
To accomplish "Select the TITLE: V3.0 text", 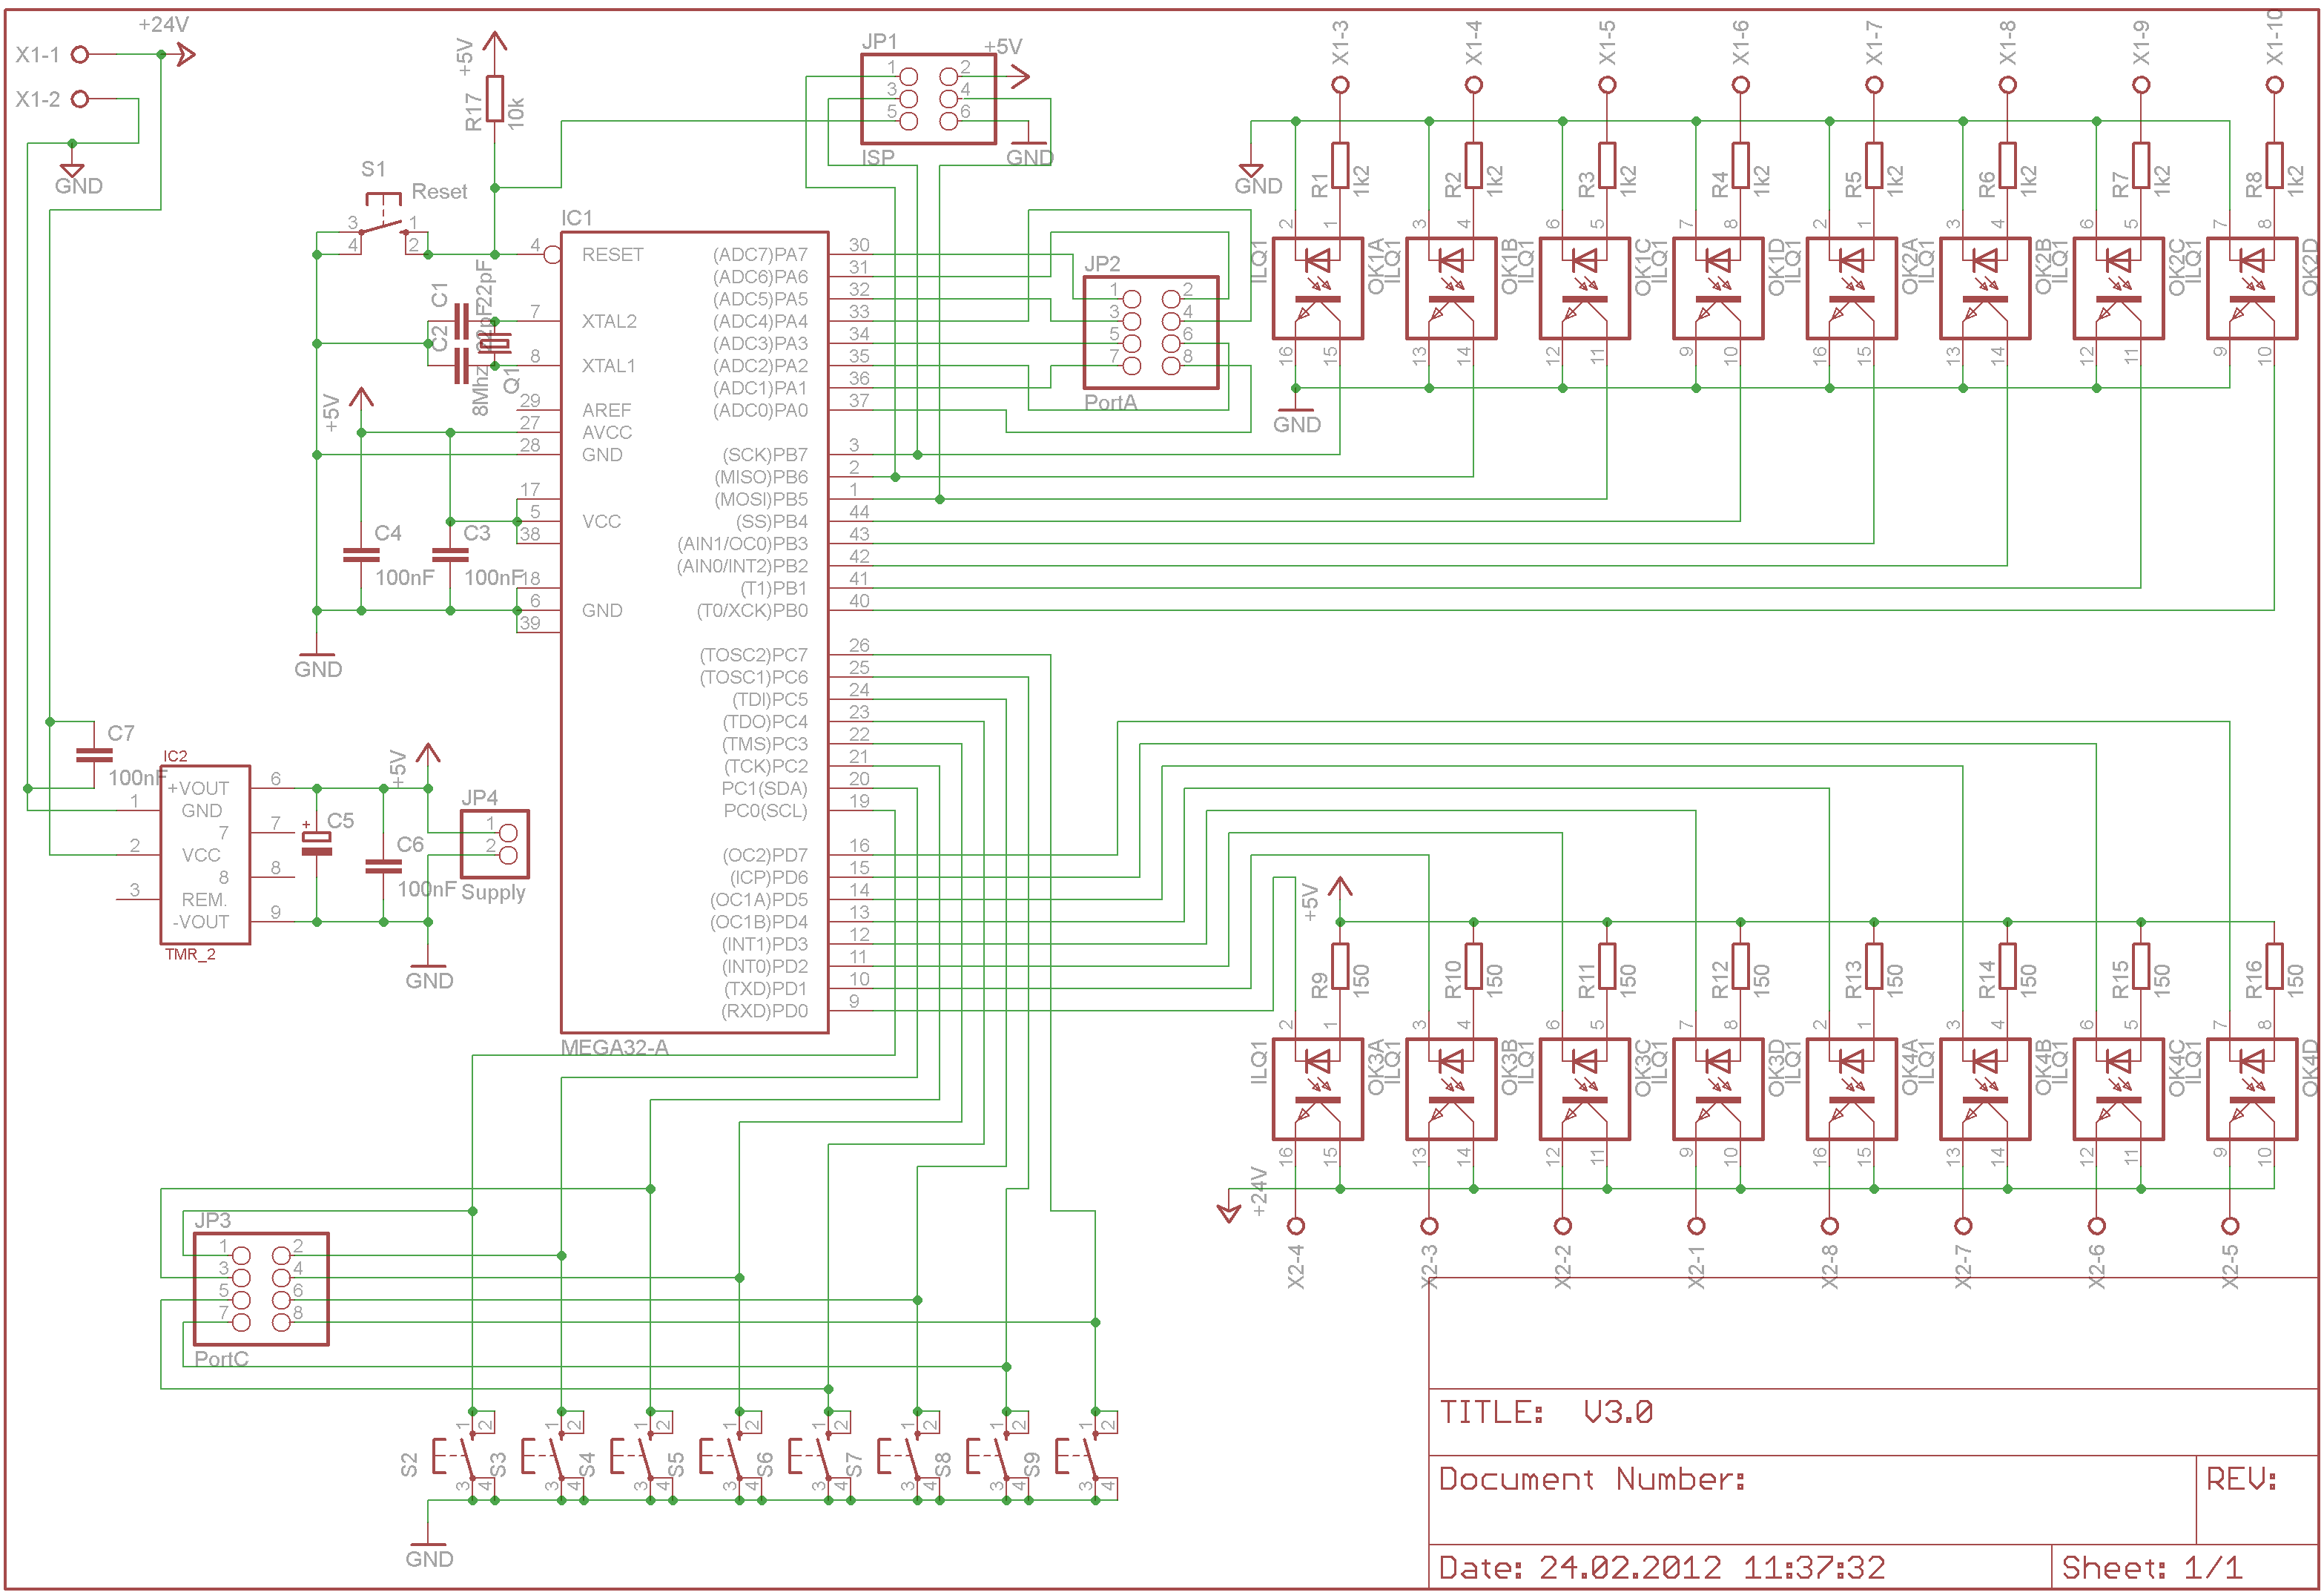I will [x=1545, y=1412].
